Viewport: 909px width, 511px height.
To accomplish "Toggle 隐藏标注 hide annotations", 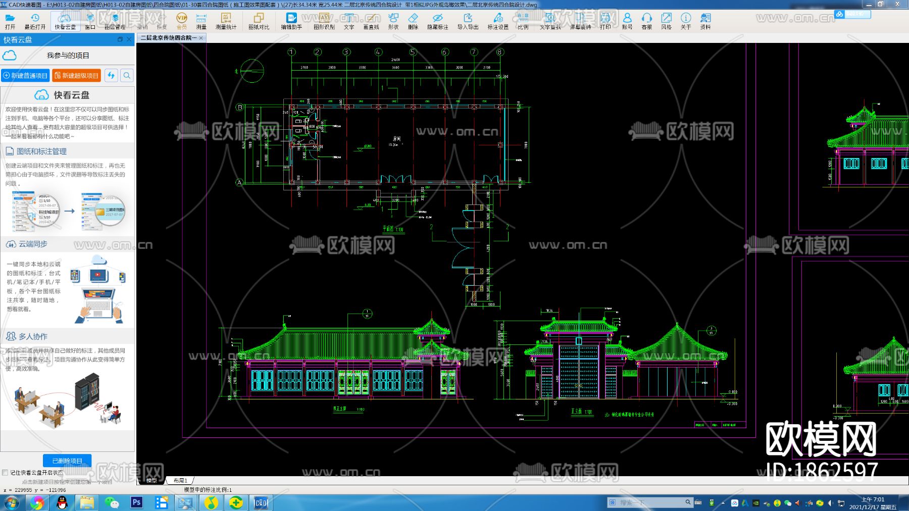I will [x=437, y=21].
